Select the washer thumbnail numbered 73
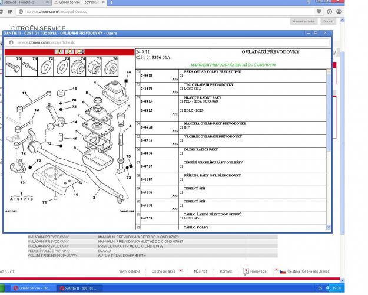This screenshot has width=368, height=295. (62, 67)
